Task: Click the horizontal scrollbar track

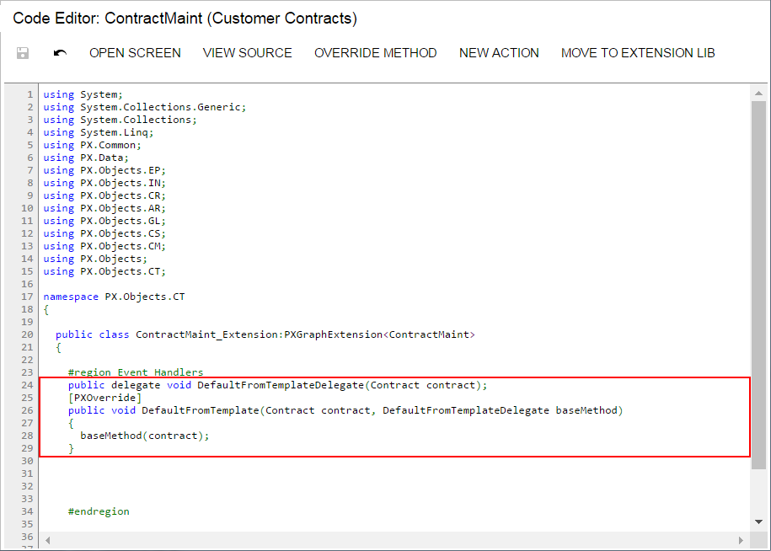Action: 394,539
